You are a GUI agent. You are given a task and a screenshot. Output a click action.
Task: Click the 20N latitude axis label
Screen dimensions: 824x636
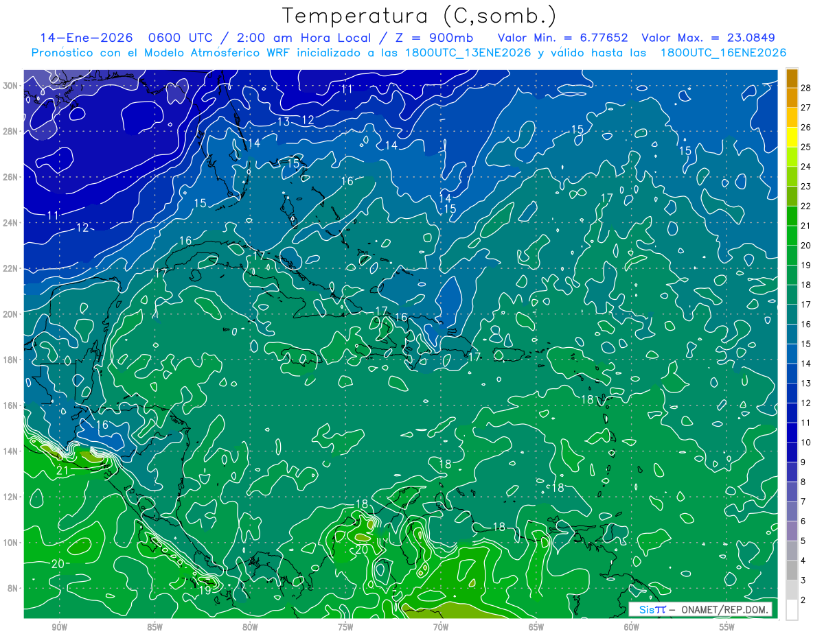pyautogui.click(x=11, y=314)
